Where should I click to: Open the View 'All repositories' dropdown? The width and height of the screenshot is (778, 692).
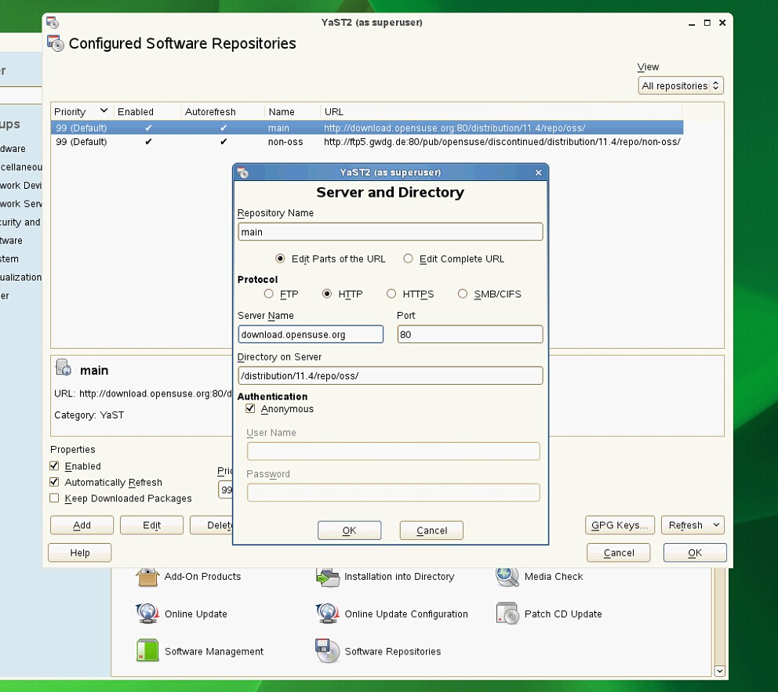pyautogui.click(x=681, y=85)
